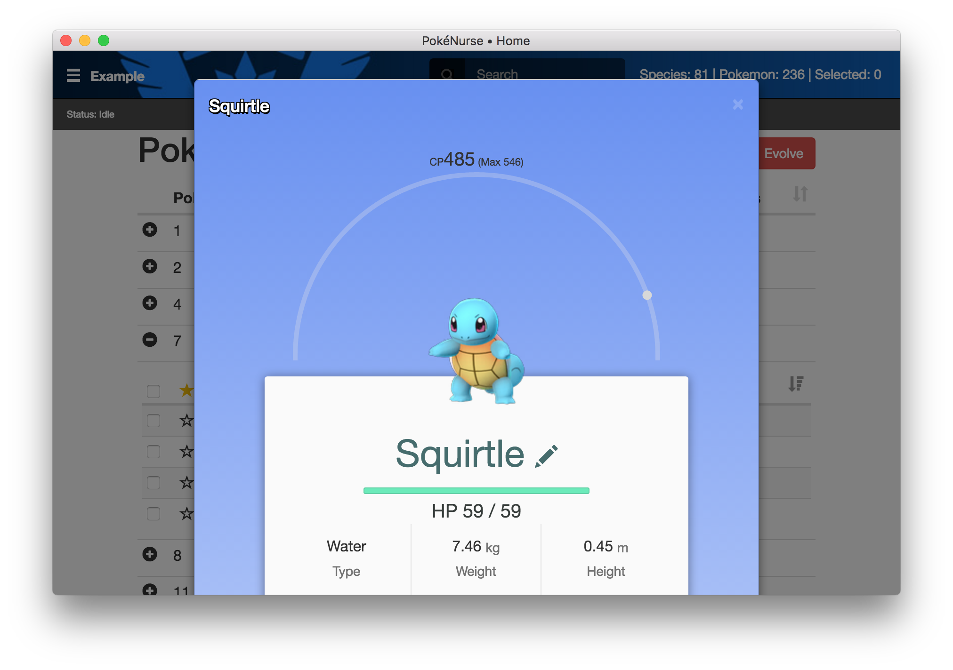Click the Example account name in header
Viewport: 953px width, 670px height.
pyautogui.click(x=117, y=76)
